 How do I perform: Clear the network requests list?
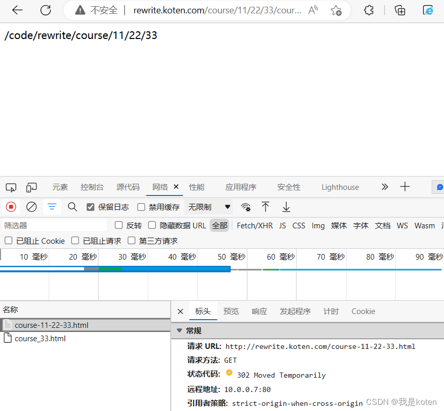point(31,207)
